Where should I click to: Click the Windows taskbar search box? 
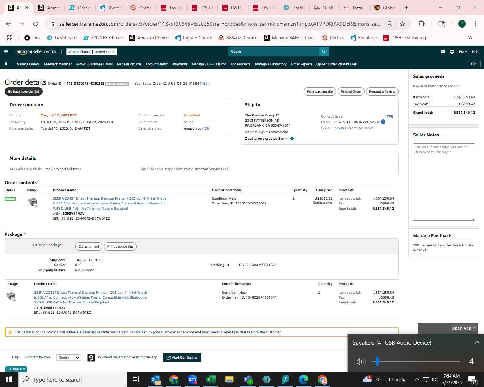coord(73,379)
